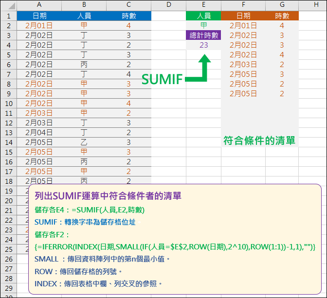The image size is (327, 298).
Task: Click orange header cell G1 時數
Action: (282, 16)
